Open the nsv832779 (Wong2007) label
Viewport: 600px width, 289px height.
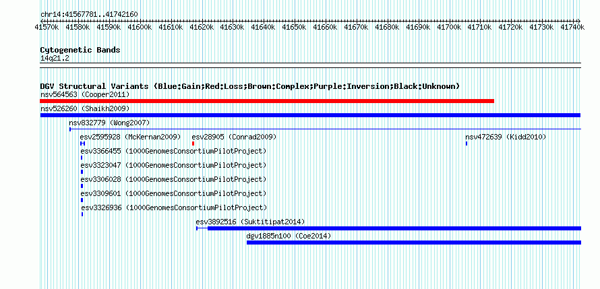tap(109, 123)
